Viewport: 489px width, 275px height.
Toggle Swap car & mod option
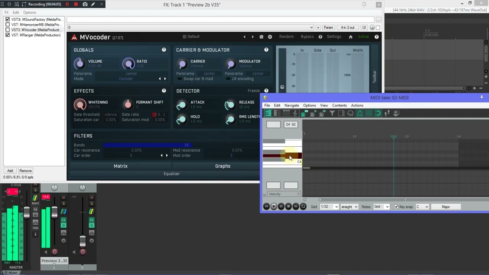194,79
